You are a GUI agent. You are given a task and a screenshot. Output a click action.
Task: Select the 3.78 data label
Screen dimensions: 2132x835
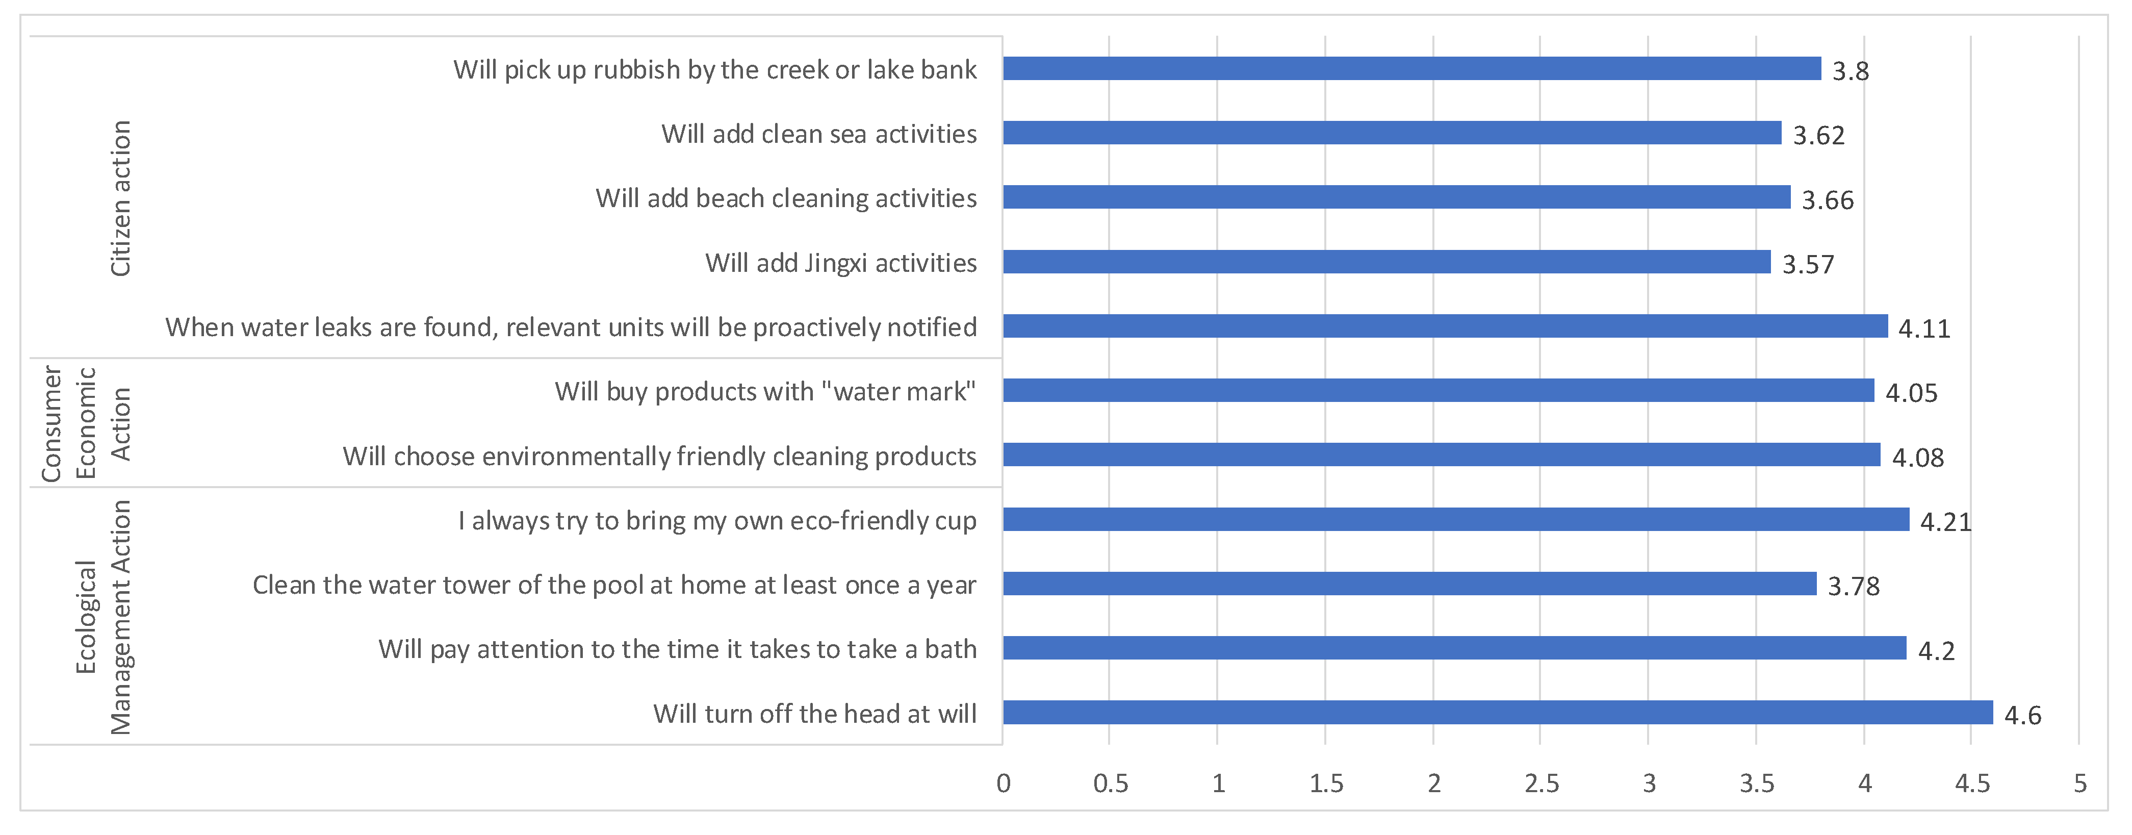point(1854,586)
